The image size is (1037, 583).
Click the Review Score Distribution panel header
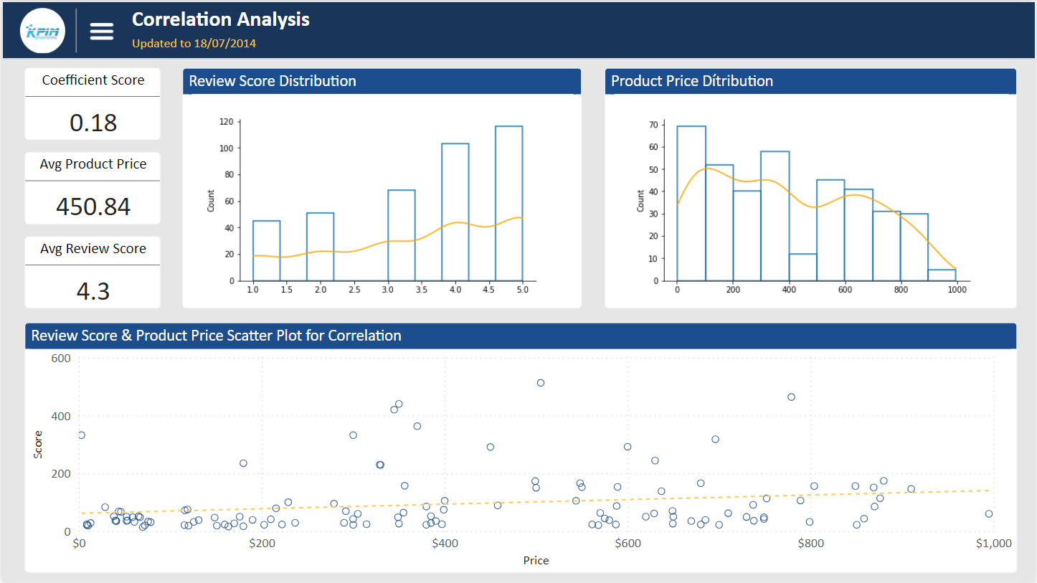tap(381, 81)
